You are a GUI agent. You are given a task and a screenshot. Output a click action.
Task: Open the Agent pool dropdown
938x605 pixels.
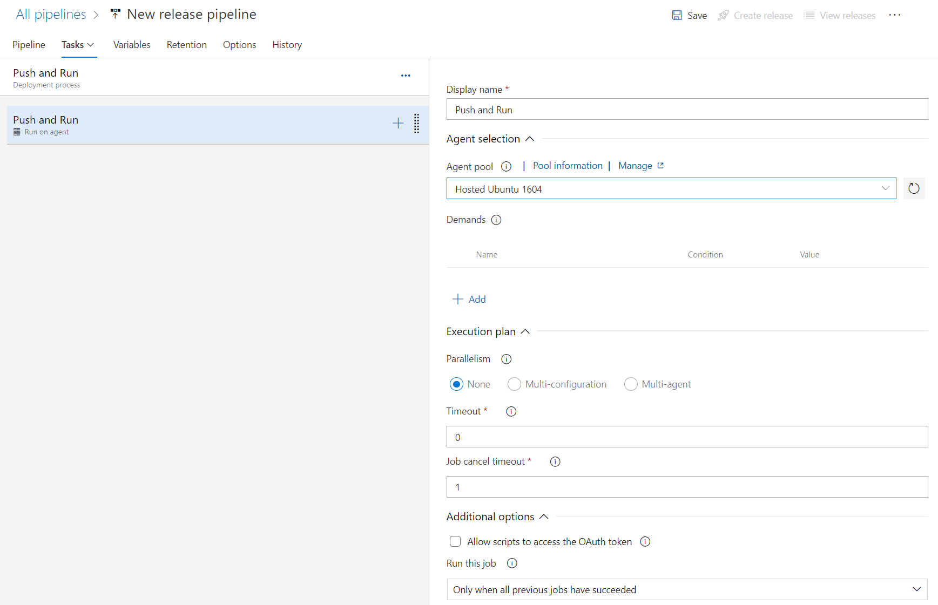[x=885, y=188]
